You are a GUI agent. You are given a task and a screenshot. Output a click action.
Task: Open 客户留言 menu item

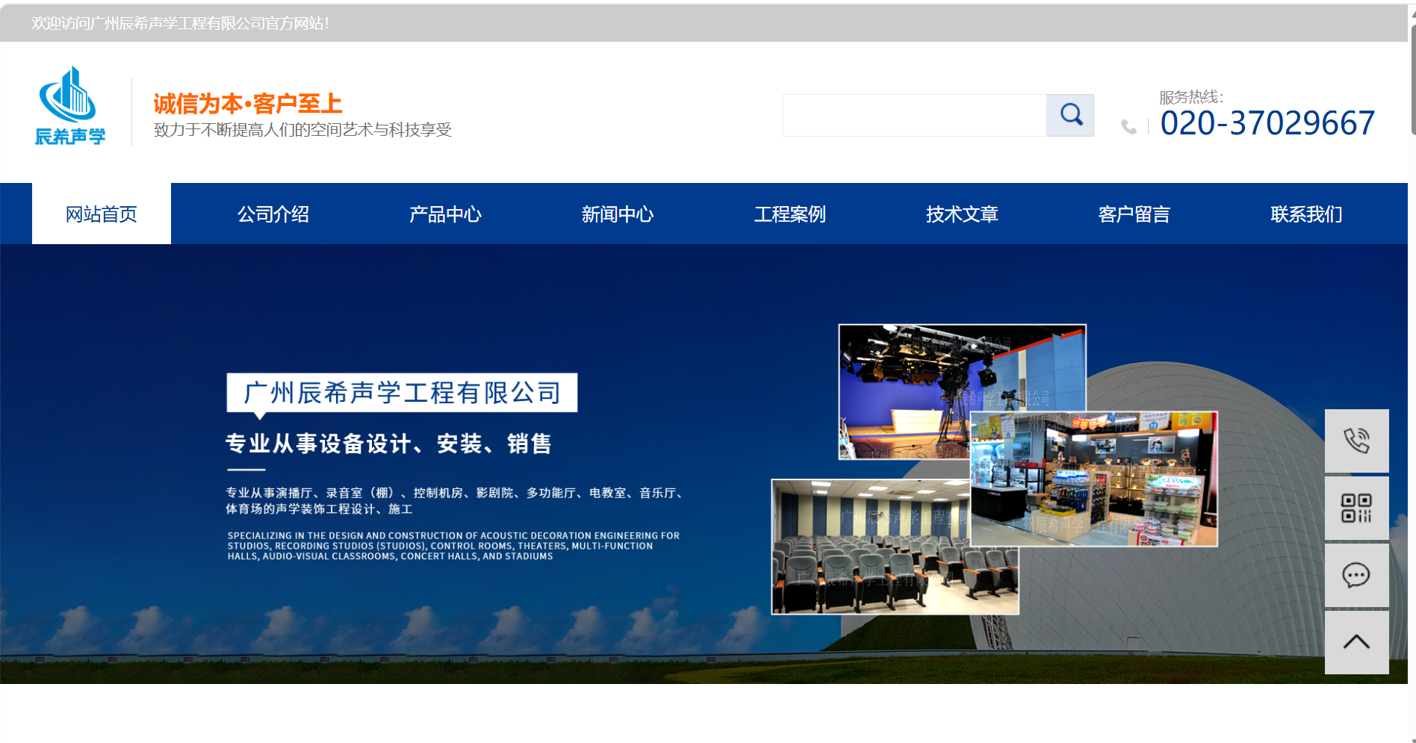tap(1134, 214)
